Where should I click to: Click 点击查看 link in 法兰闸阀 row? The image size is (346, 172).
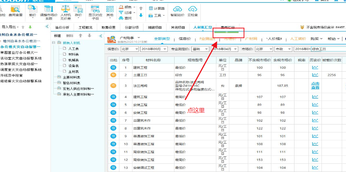[315, 85]
